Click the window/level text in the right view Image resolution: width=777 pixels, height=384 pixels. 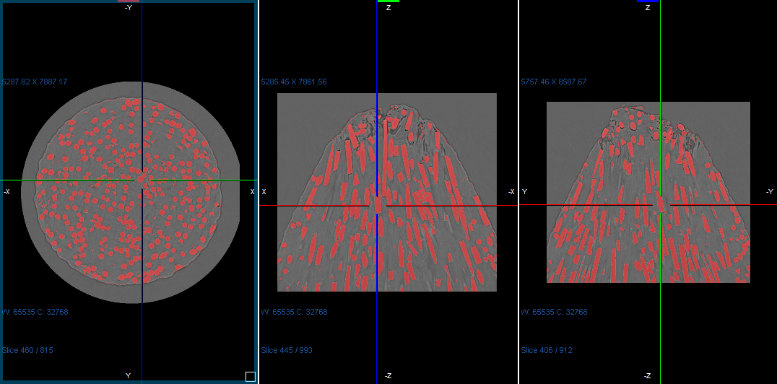coord(554,313)
